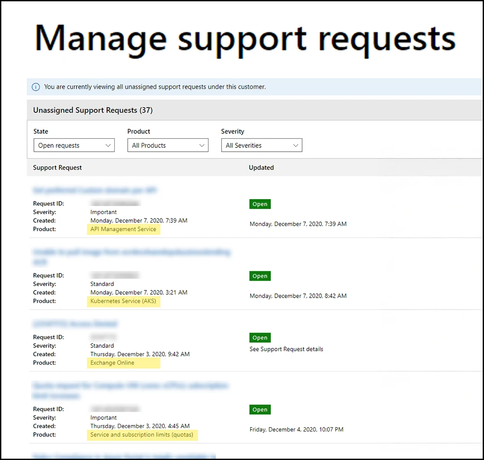Screen dimensions: 484x460
Task: Select the Kubernetes Service (AKS) product text
Action: tap(123, 301)
